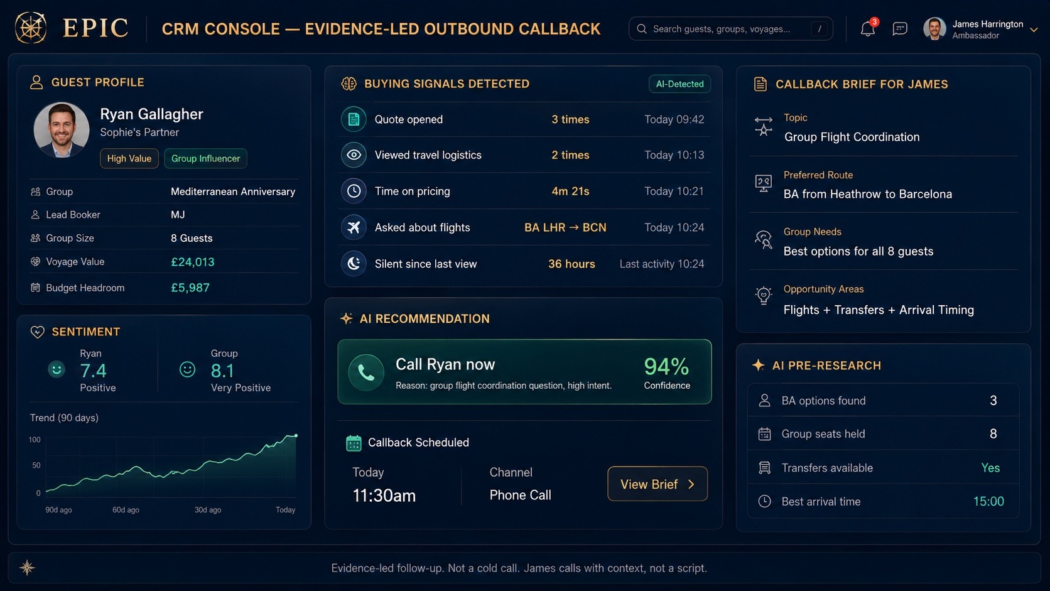Click the AI Recommendation sparkle icon
The image size is (1050, 591).
click(346, 318)
